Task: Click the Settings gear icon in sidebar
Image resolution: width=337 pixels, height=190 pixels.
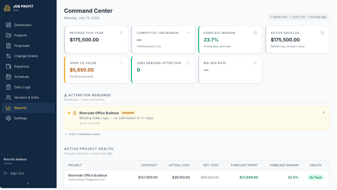Action: 8,118
